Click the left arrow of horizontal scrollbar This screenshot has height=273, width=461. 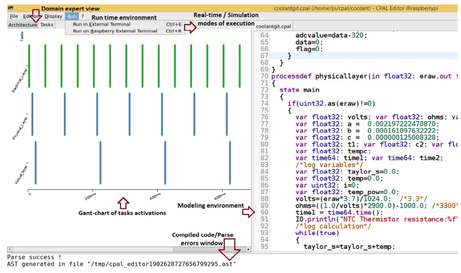click(9, 249)
